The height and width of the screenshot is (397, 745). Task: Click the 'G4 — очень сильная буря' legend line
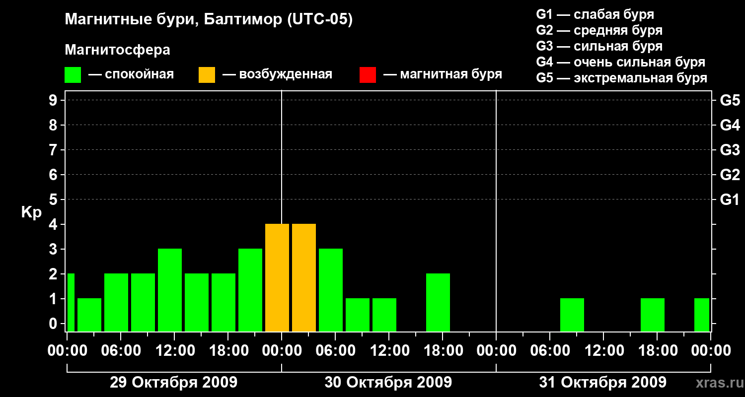point(621,62)
